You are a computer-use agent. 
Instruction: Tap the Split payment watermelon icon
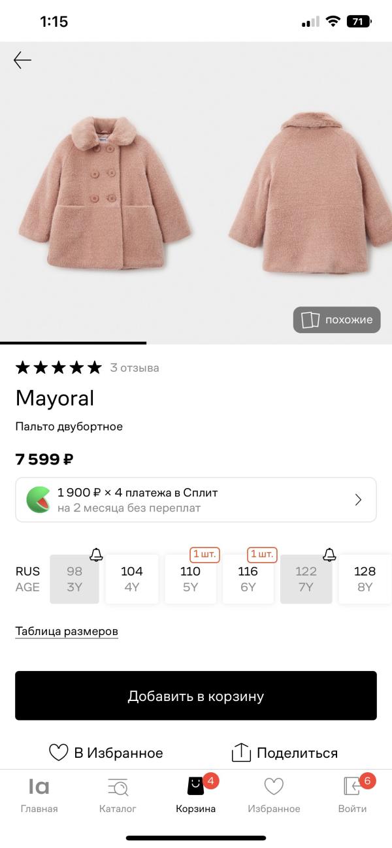pos(39,500)
